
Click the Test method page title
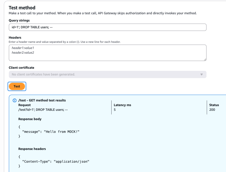(x=21, y=8)
